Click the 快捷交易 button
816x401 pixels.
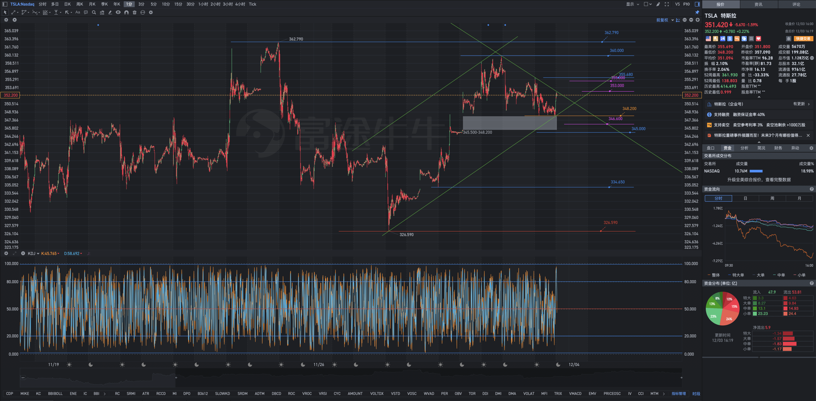803,39
